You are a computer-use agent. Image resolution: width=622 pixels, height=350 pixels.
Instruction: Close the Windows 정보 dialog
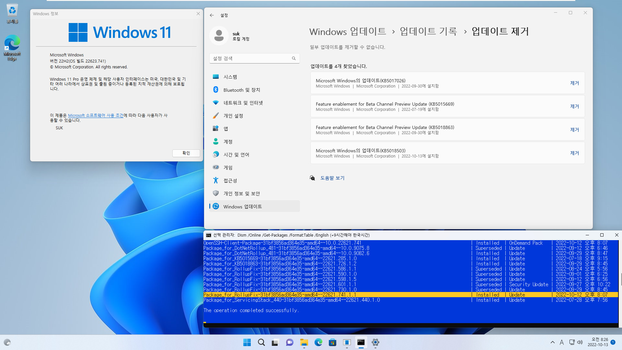(x=198, y=14)
